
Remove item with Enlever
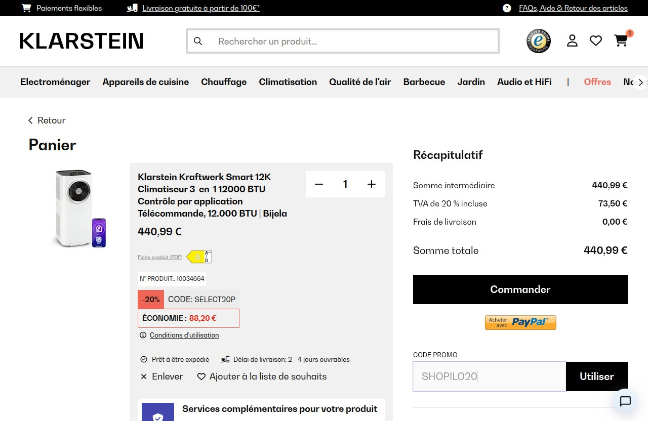pos(161,376)
